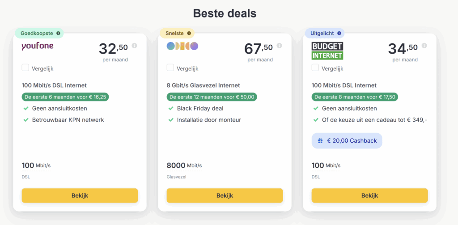The height and width of the screenshot is (225, 458).
Task: Click info icon on Snelste badge
Action: pos(189,33)
